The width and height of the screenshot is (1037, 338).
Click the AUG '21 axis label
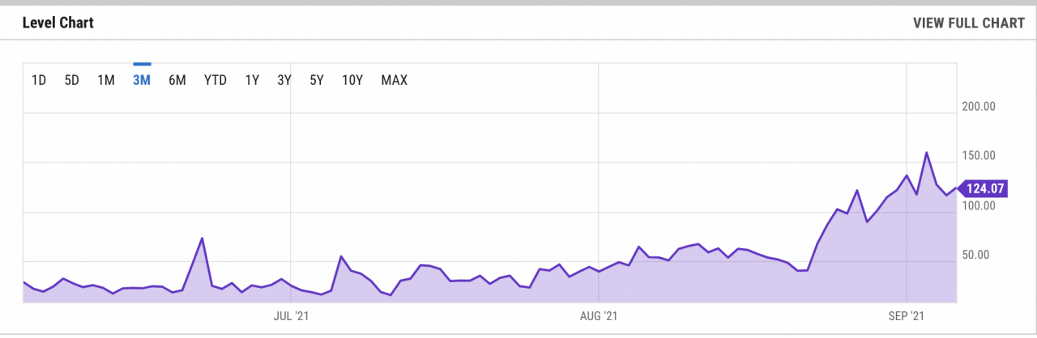[600, 315]
